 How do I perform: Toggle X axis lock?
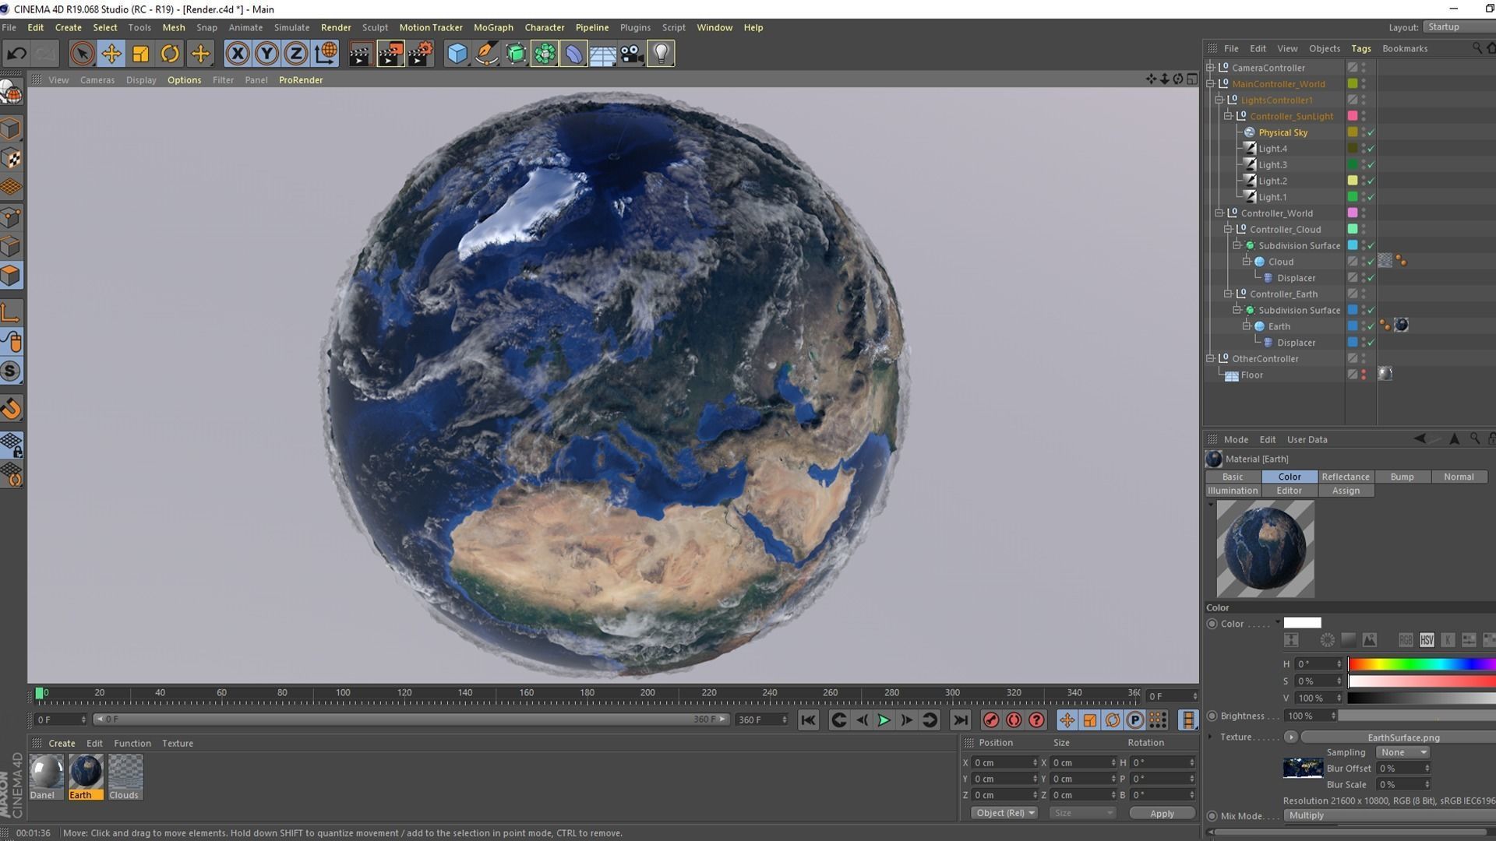(238, 54)
